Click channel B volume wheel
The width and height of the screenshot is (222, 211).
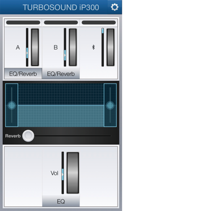pyautogui.click(x=73, y=47)
